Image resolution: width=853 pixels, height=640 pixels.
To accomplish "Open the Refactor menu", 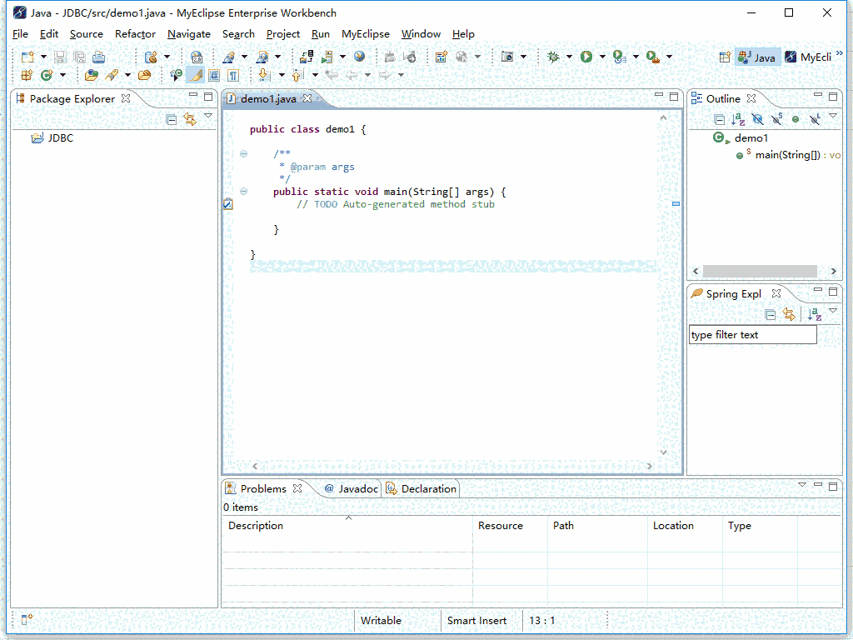I will [135, 34].
